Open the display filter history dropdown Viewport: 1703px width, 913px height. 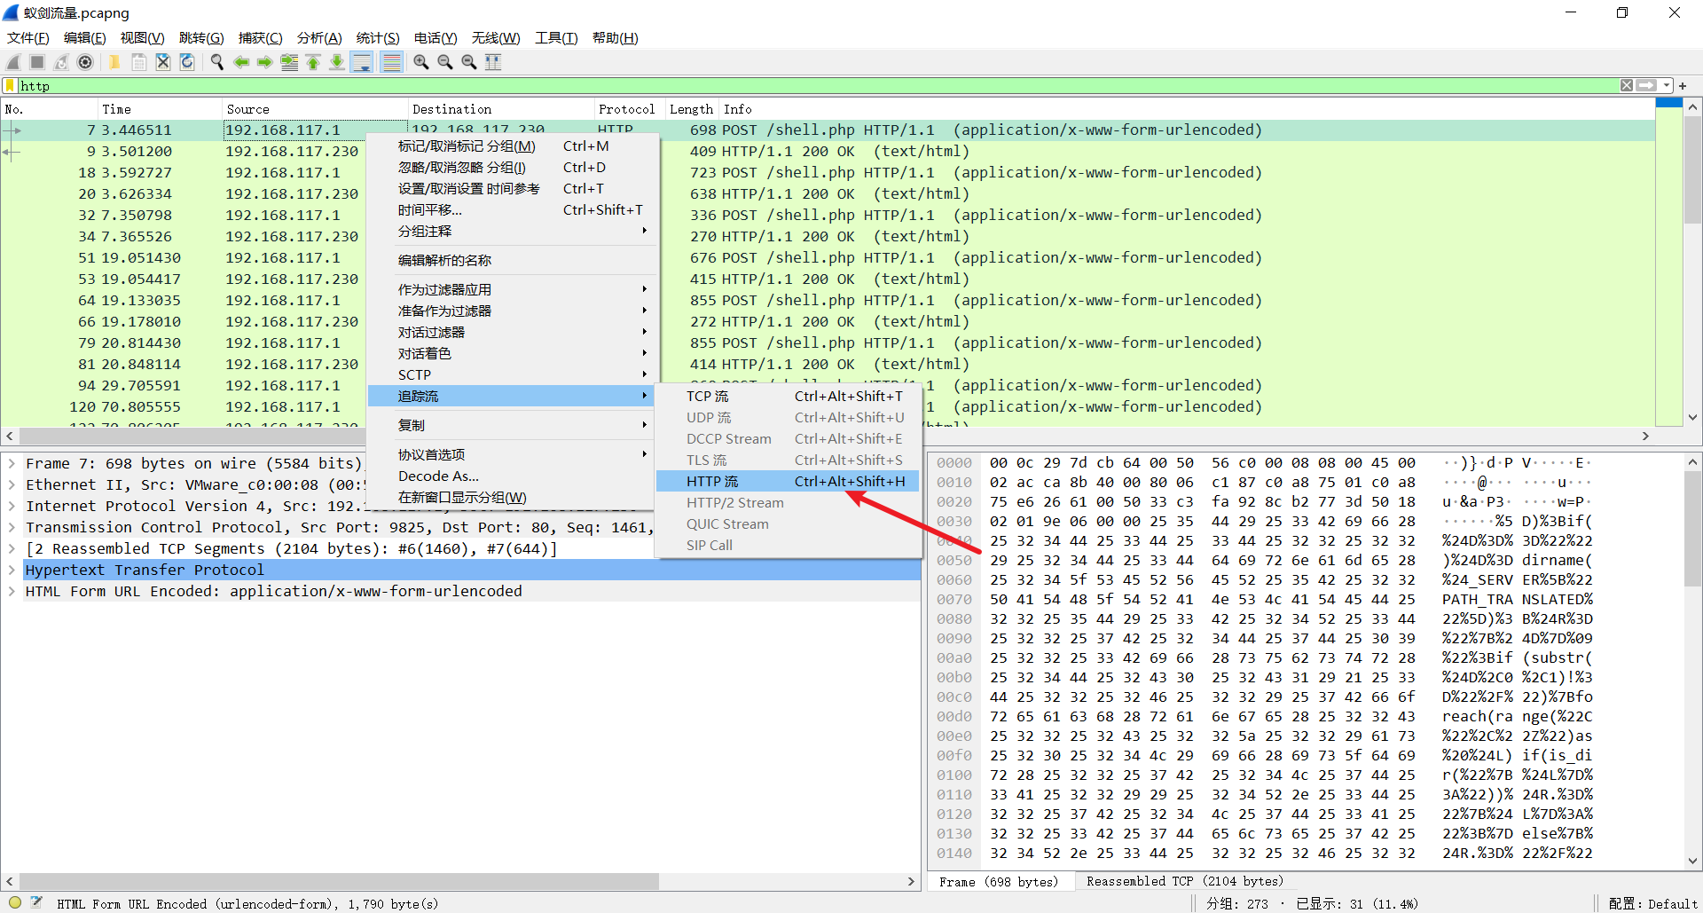click(x=1667, y=86)
